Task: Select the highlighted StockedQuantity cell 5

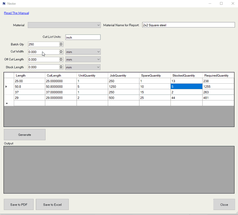Action: pos(186,87)
